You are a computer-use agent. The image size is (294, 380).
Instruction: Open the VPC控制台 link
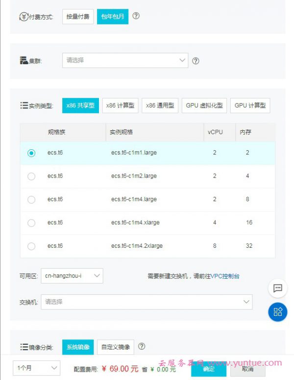225,276
